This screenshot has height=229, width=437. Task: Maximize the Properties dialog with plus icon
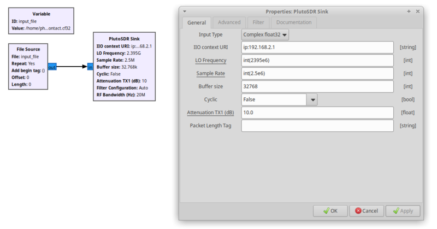pyautogui.click(x=409, y=11)
